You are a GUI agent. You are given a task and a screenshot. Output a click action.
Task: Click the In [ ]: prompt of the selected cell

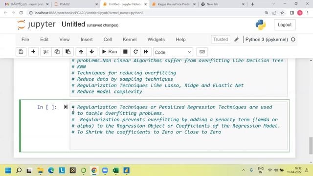point(47,107)
